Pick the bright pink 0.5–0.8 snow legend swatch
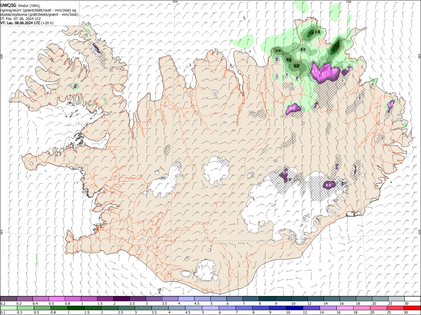 coord(57,299)
